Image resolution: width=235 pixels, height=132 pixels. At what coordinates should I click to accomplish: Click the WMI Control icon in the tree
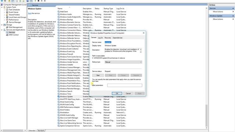pyautogui.click(x=7, y=35)
